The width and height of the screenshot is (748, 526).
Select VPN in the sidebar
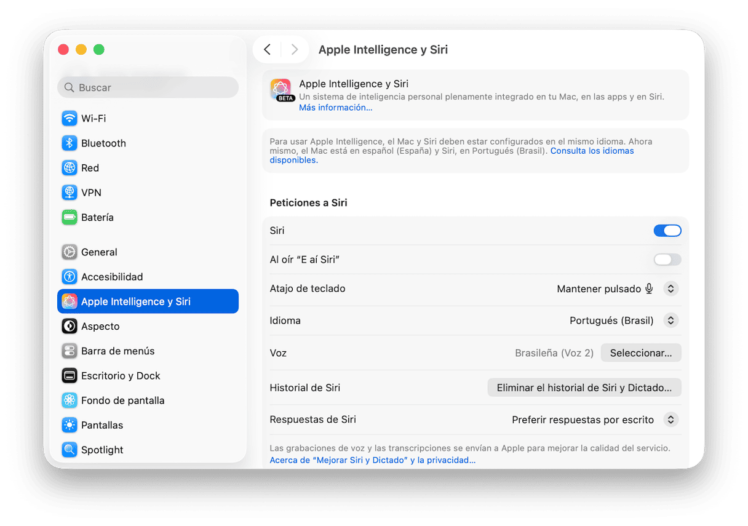coord(148,193)
